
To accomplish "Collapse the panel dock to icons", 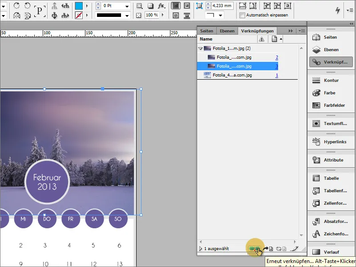I will (x=352, y=24).
